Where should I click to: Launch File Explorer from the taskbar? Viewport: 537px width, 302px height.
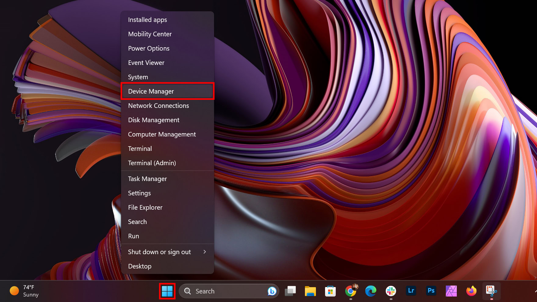pyautogui.click(x=310, y=291)
